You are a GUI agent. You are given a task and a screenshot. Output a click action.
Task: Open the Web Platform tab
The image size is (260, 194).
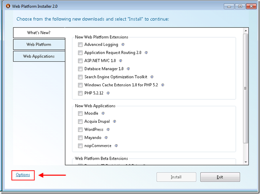(x=39, y=44)
